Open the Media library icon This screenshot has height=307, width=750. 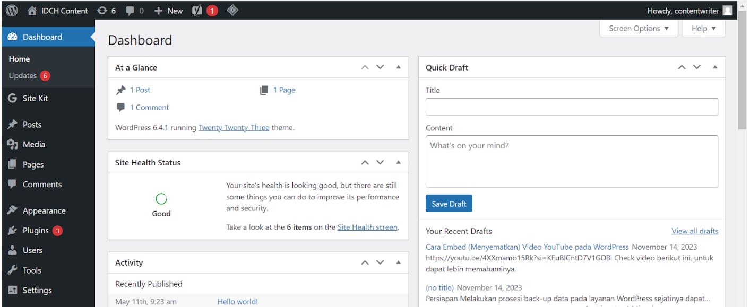pyautogui.click(x=12, y=144)
